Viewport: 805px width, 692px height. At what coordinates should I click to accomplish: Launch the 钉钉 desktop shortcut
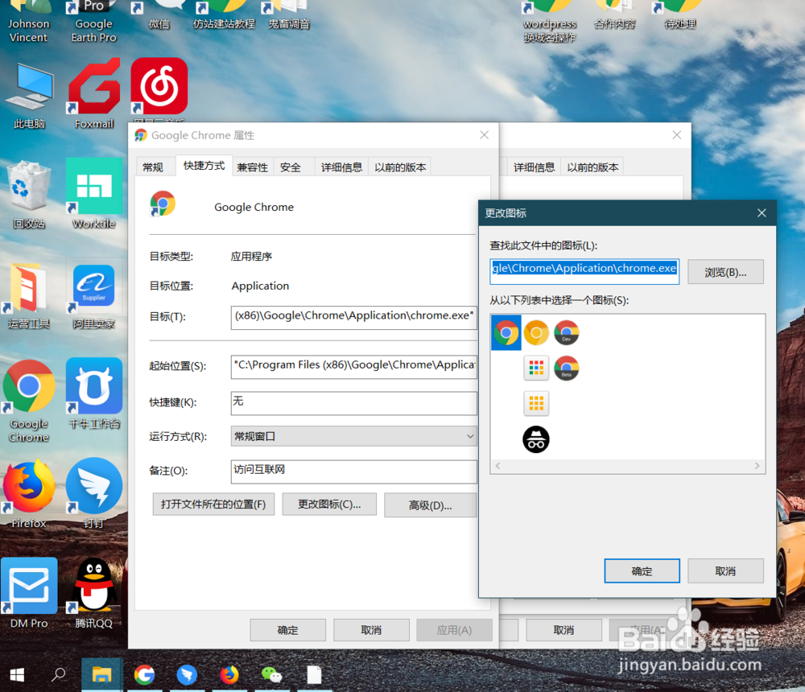point(94,492)
